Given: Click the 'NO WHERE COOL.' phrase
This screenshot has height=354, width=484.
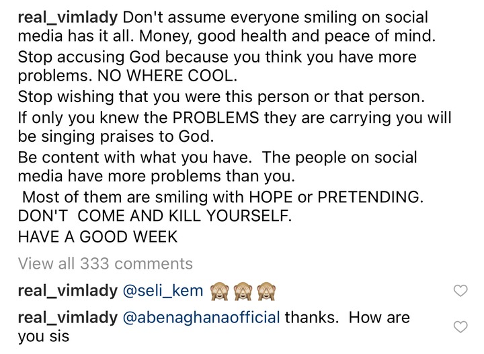Looking at the screenshot, I should pyautogui.click(x=167, y=76).
